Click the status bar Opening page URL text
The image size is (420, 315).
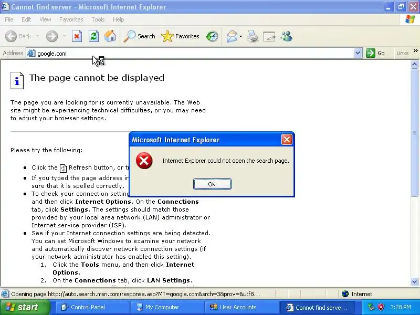(x=135, y=294)
